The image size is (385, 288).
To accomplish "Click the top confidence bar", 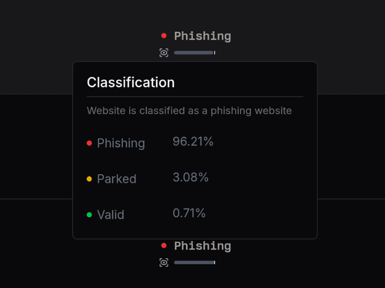I will [194, 53].
